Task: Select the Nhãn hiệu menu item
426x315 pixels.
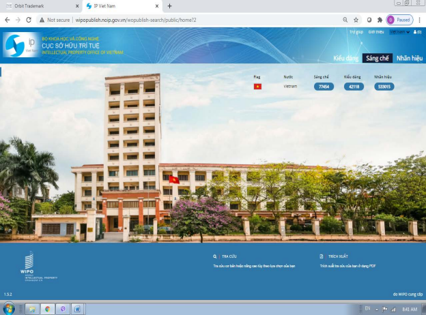Action: [x=410, y=58]
